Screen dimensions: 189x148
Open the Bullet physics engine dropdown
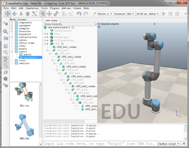click(x=105, y=14)
